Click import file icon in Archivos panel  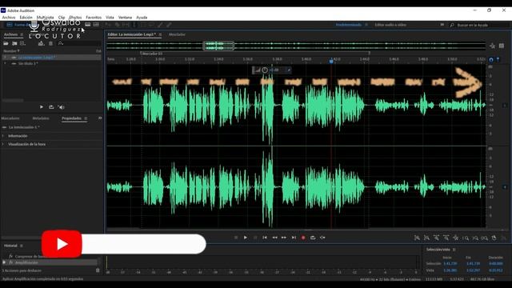tap(14, 43)
